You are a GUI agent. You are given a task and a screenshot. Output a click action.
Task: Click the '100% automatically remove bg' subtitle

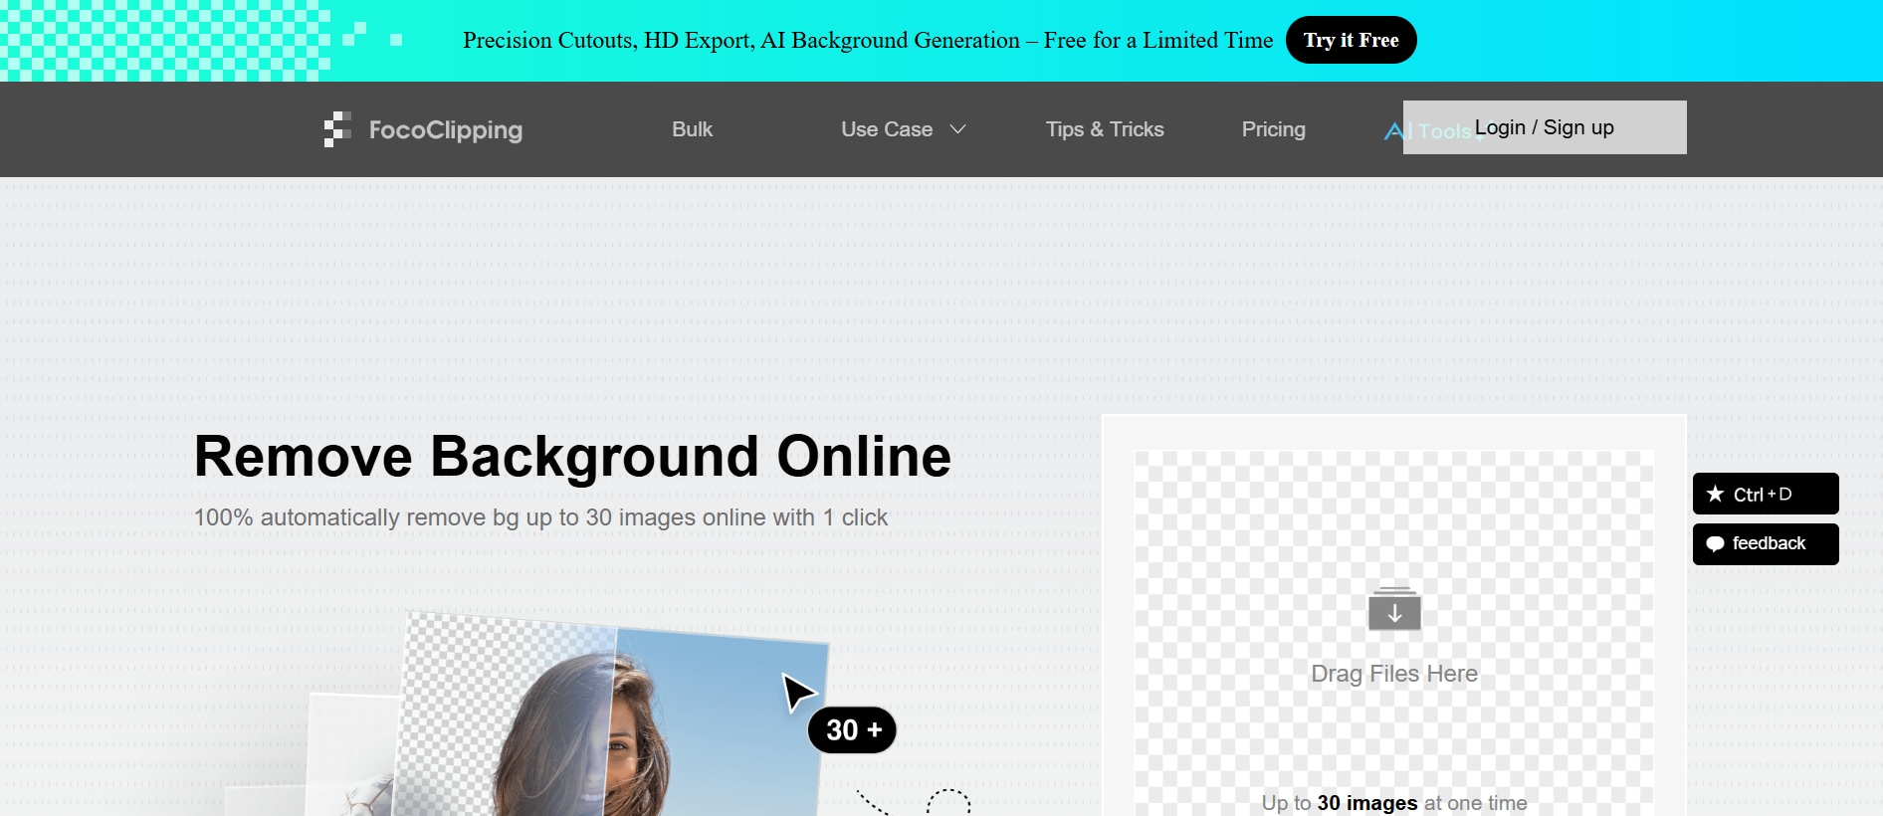click(540, 517)
